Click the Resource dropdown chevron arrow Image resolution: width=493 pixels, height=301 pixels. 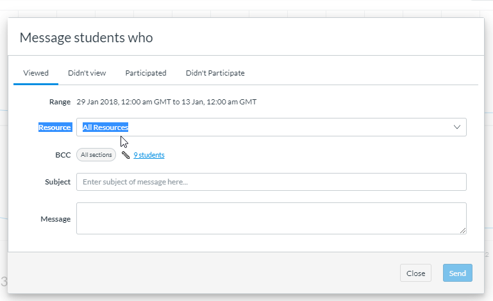point(457,127)
